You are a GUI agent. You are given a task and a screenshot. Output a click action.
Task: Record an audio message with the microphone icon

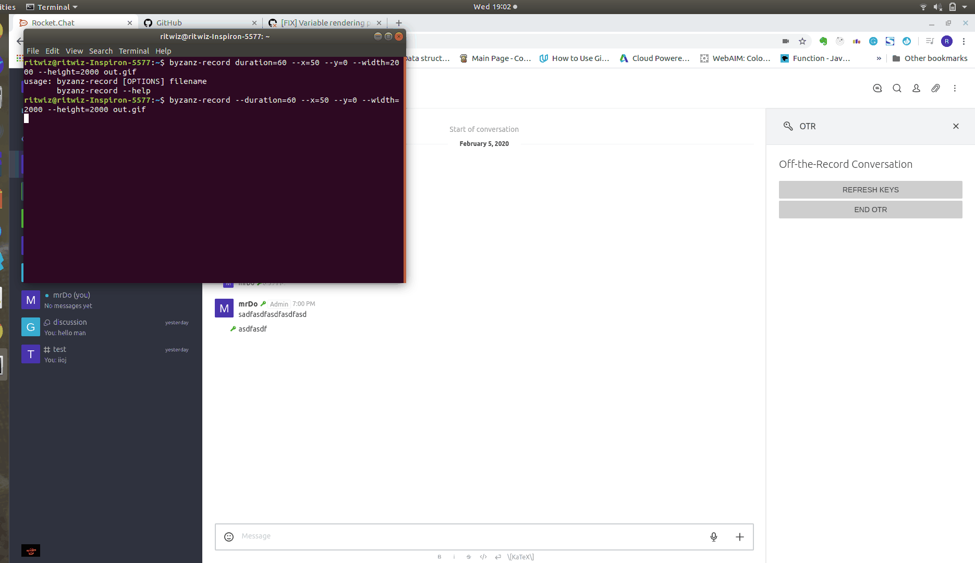tap(713, 536)
